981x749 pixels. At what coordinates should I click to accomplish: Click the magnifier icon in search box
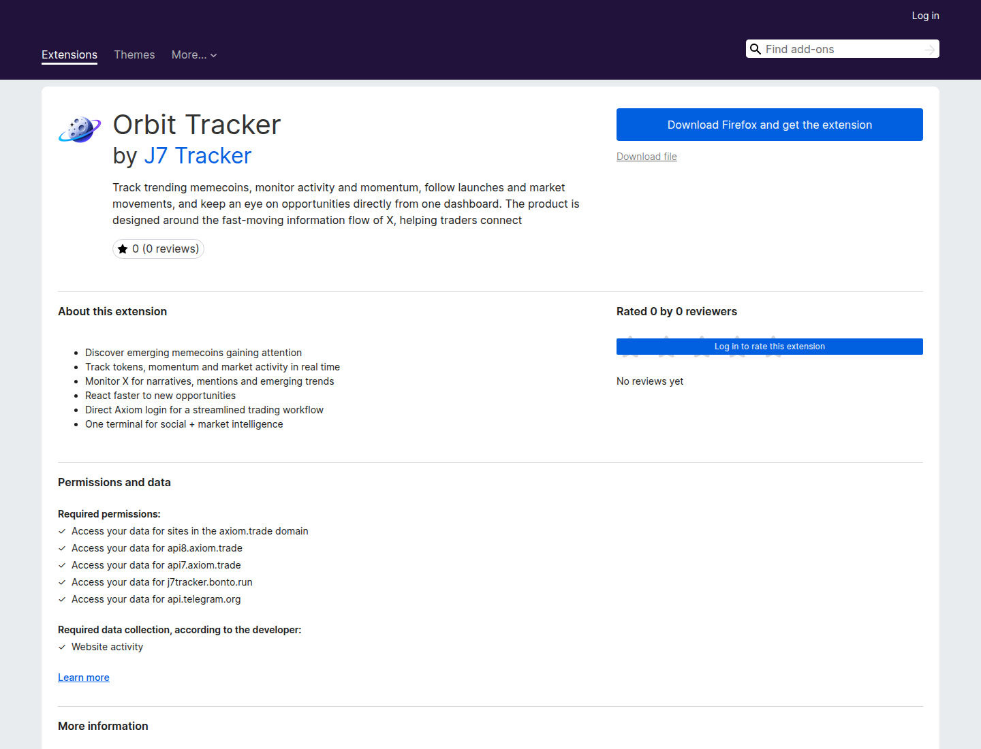(756, 49)
